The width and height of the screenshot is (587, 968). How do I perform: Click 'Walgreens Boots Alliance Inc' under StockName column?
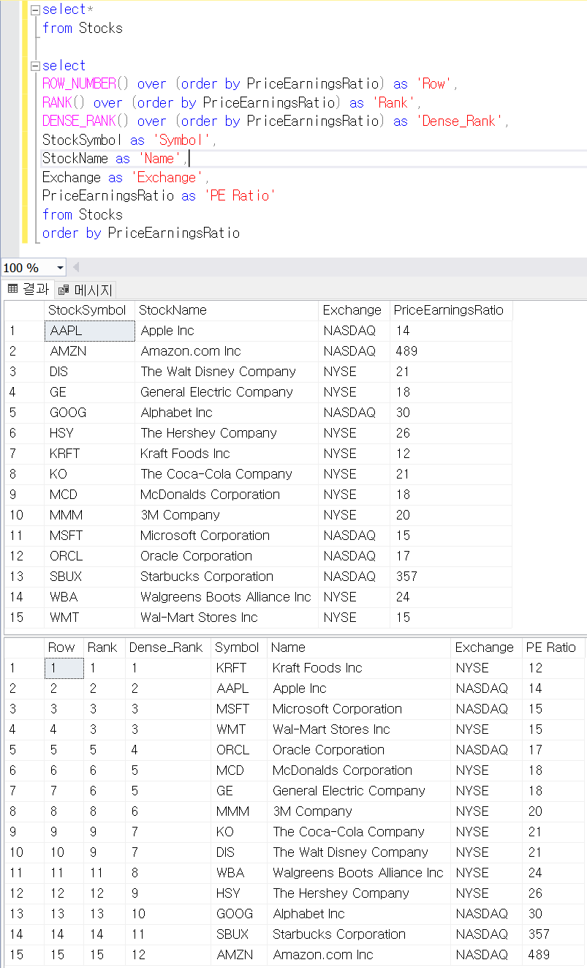tap(226, 597)
